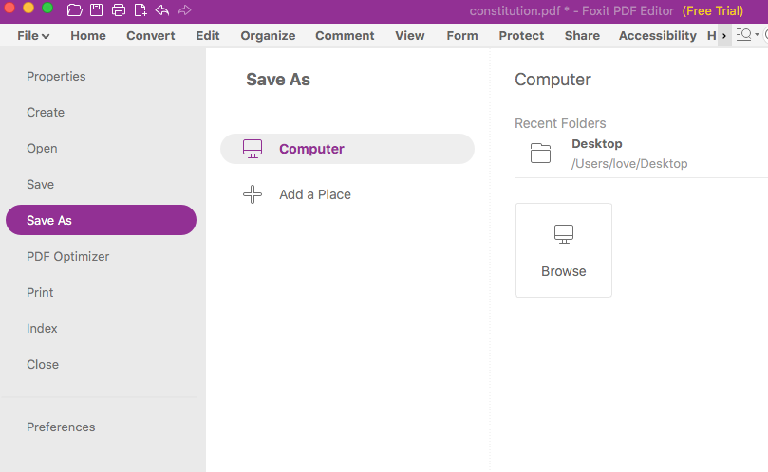
Task: Click the Open folder icon in title bar
Action: (75, 10)
